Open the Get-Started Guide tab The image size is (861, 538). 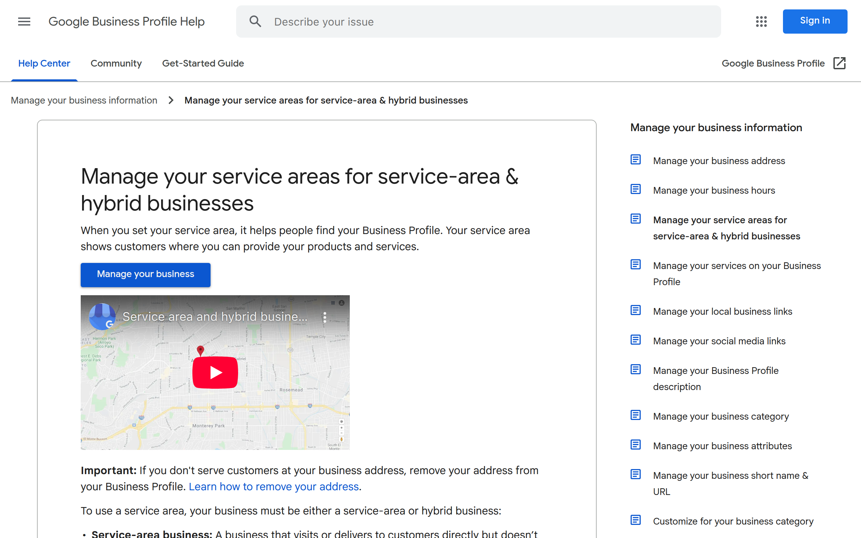203,63
